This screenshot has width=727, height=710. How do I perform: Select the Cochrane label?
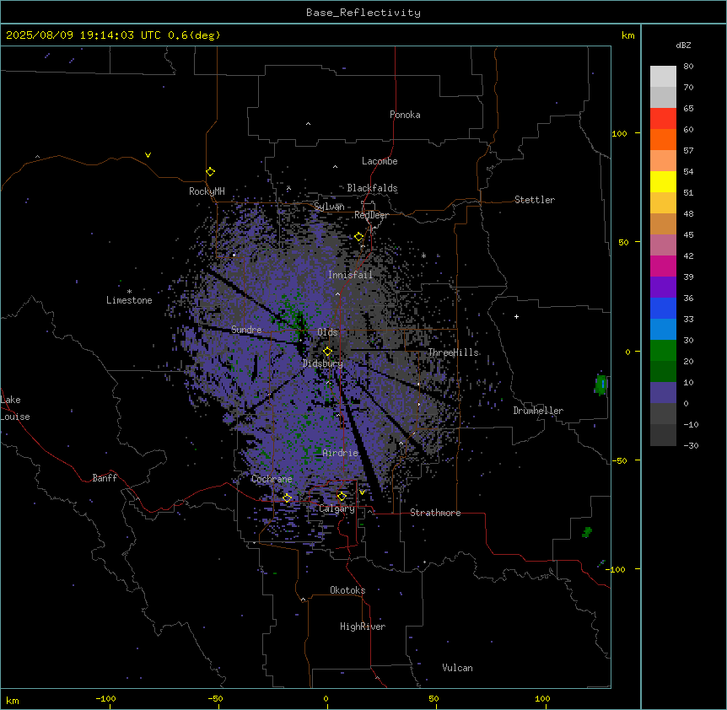click(272, 479)
